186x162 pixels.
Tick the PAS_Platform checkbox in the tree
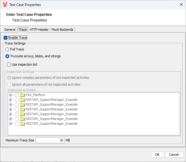(x=17, y=95)
